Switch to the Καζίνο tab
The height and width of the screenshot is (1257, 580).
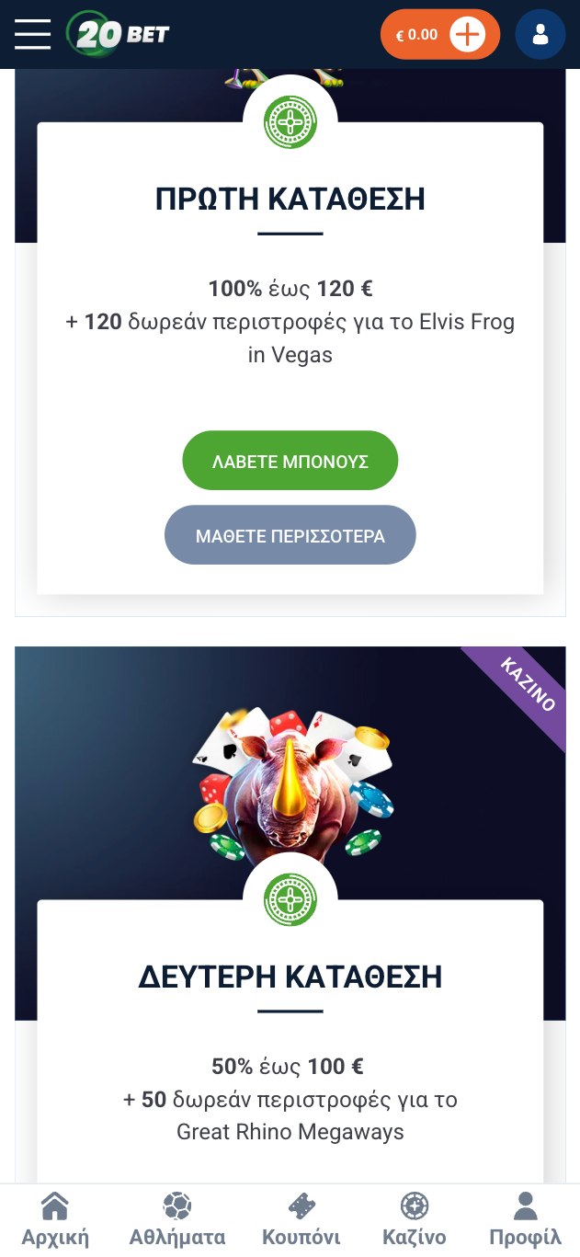[415, 1219]
